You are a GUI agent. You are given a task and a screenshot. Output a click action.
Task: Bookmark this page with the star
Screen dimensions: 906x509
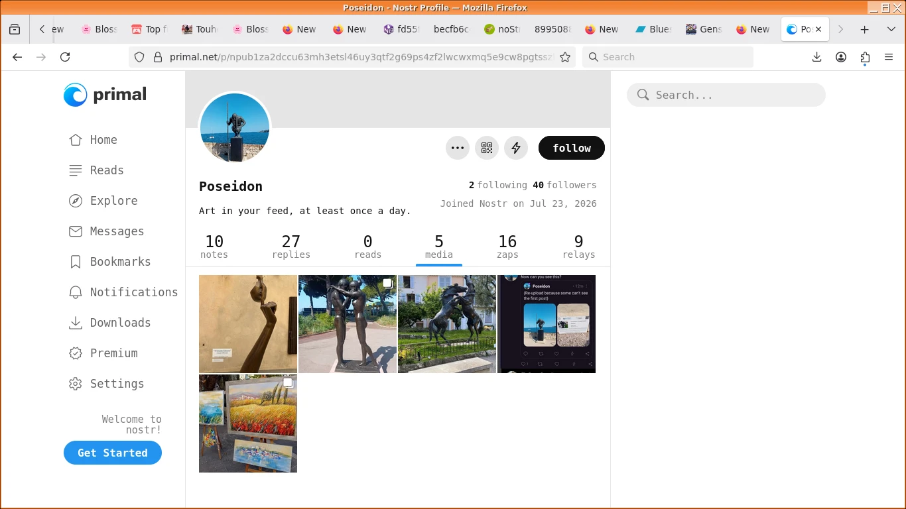pos(565,57)
